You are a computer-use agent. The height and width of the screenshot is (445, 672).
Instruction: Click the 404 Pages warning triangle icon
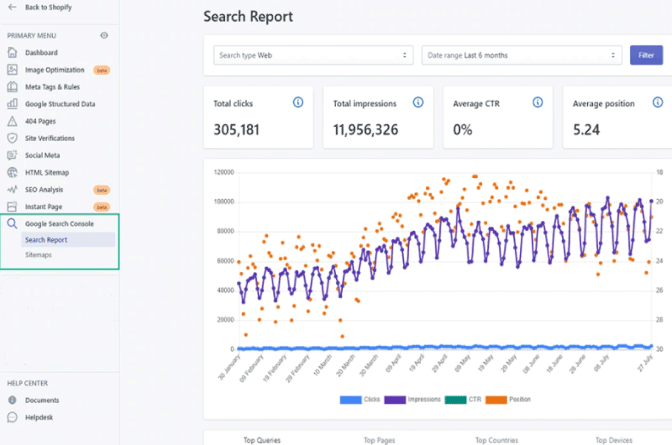(x=13, y=121)
